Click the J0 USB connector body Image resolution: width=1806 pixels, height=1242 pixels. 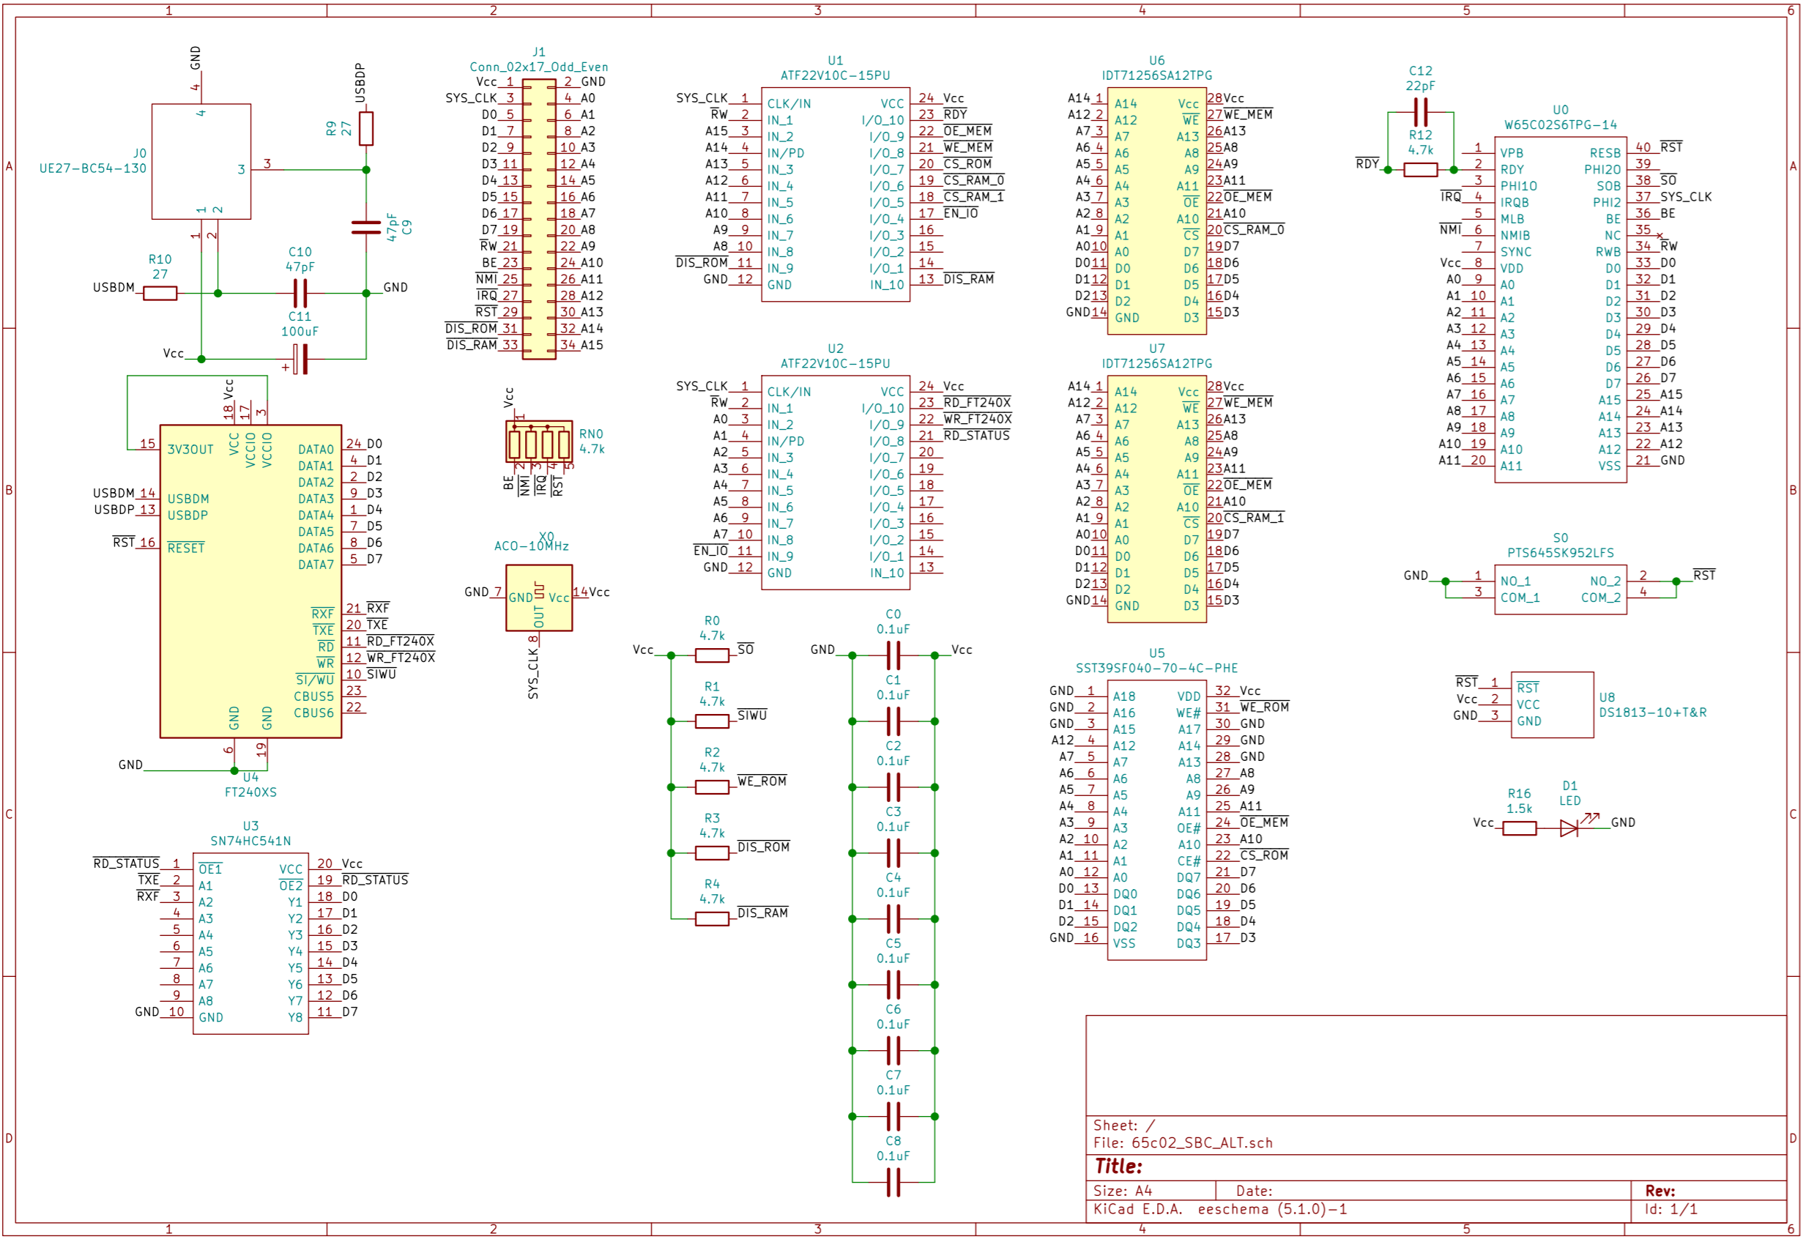click(x=201, y=162)
